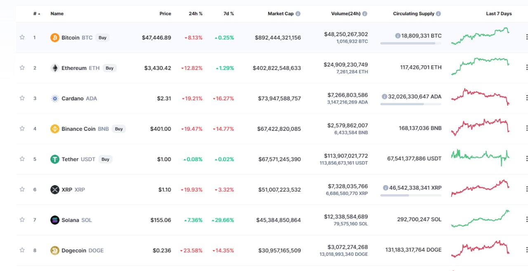
Task: Open the three-dot menu for Cardano row
Action: 526,98
